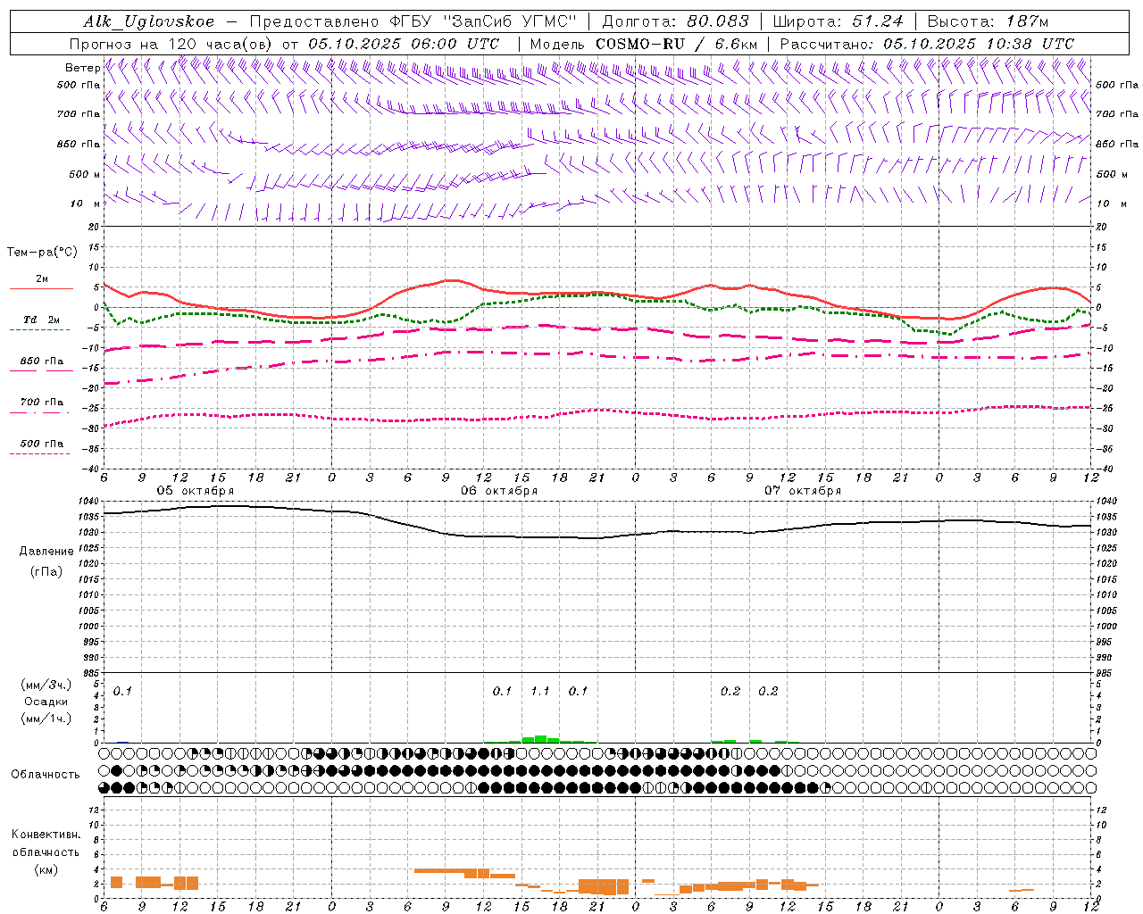Click 'Рассчитано: 05.10.2025 10:38 UTC' timestamp
Screen dimensions: 1143x914
[x=927, y=43]
